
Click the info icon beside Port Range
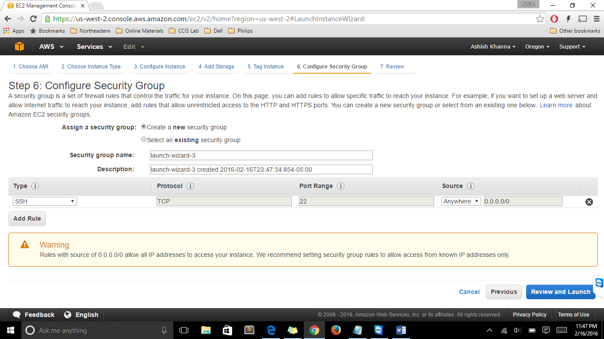pos(340,186)
